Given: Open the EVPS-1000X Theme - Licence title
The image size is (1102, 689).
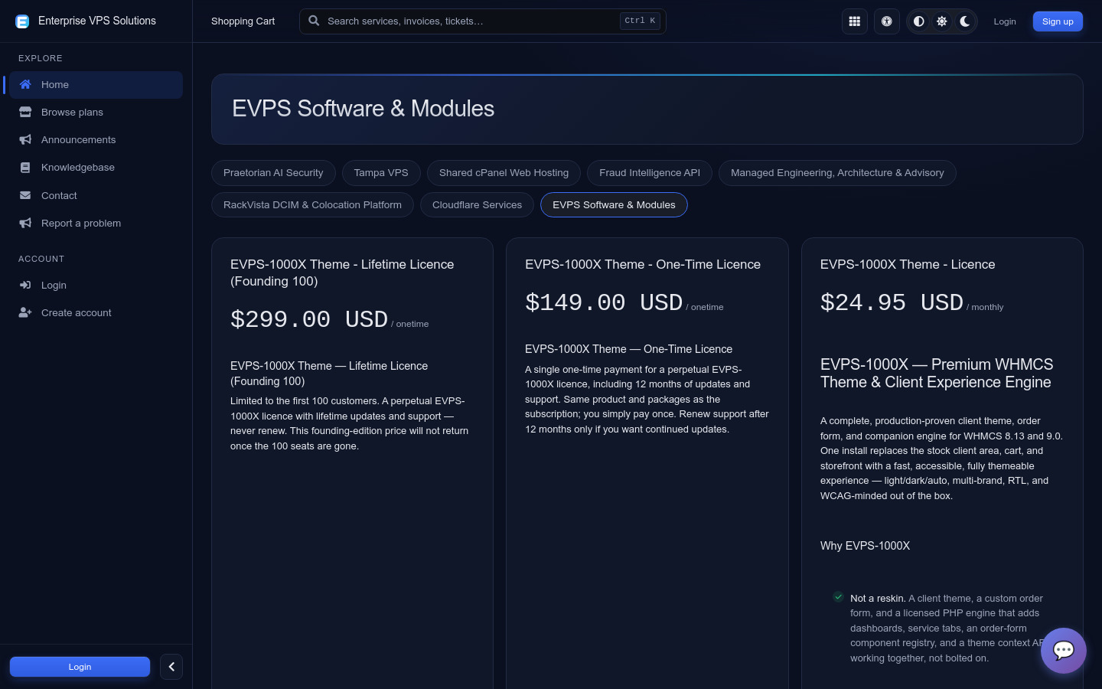Looking at the screenshot, I should pyautogui.click(x=908, y=264).
